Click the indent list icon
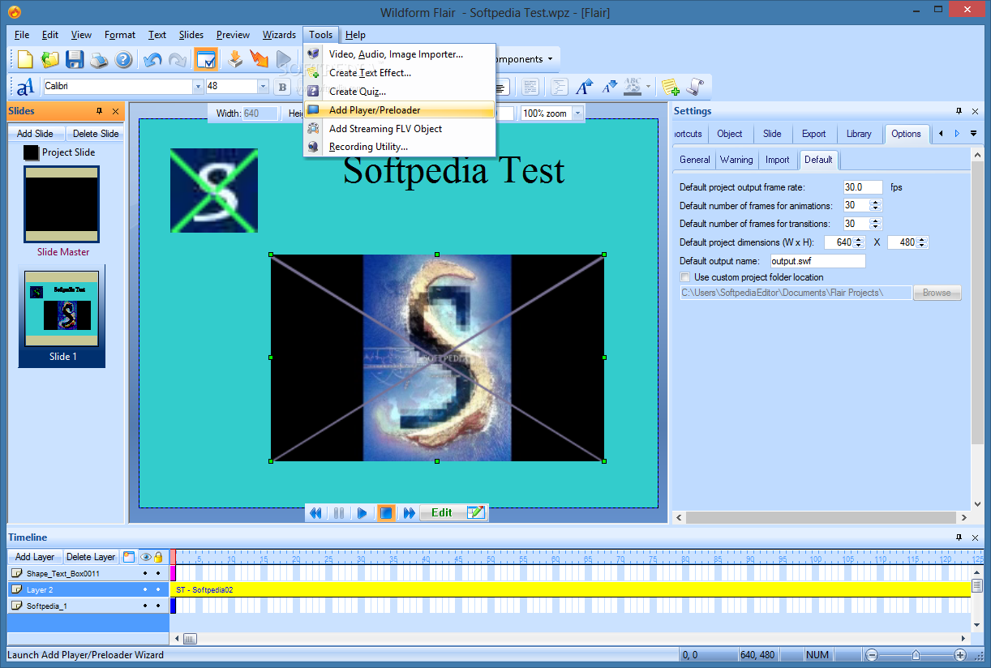991x668 pixels. click(560, 86)
